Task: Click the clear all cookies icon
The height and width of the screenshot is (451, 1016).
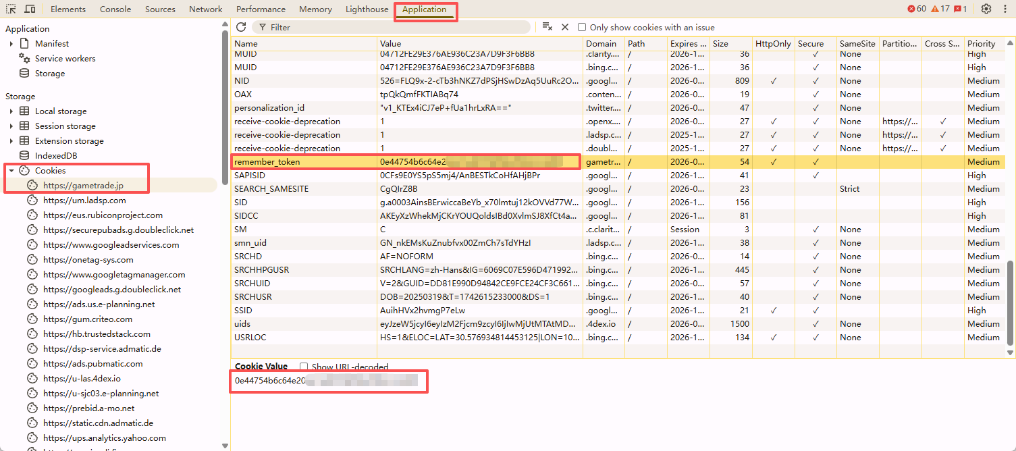Action: pyautogui.click(x=547, y=27)
